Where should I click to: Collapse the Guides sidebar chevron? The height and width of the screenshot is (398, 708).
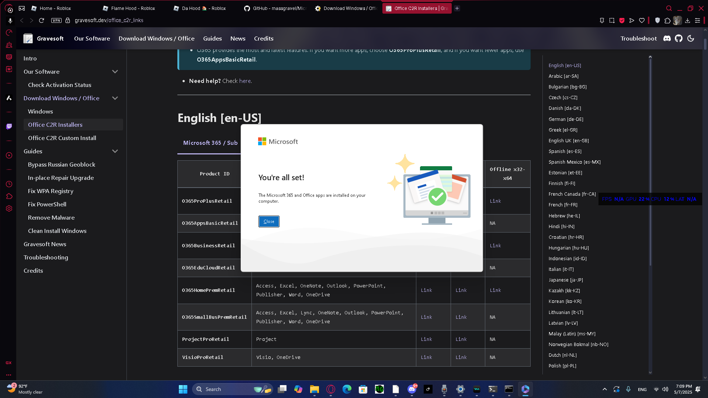coord(115,151)
